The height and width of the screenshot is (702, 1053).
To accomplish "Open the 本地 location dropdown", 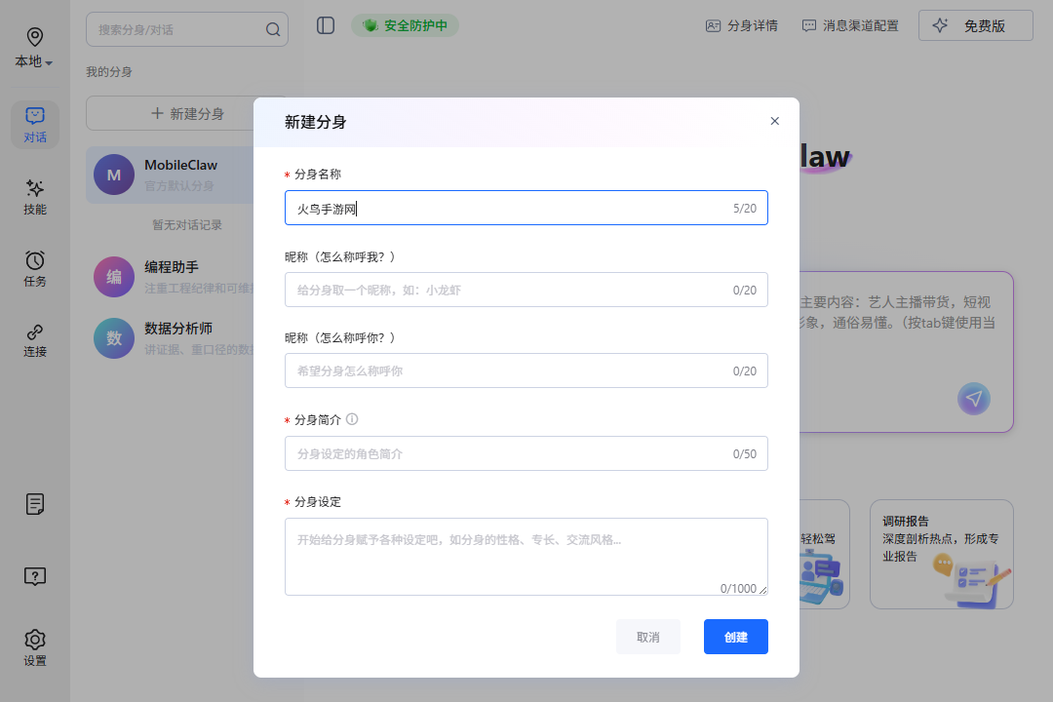I will 34,49.
